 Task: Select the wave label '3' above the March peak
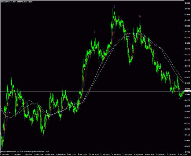94,32
